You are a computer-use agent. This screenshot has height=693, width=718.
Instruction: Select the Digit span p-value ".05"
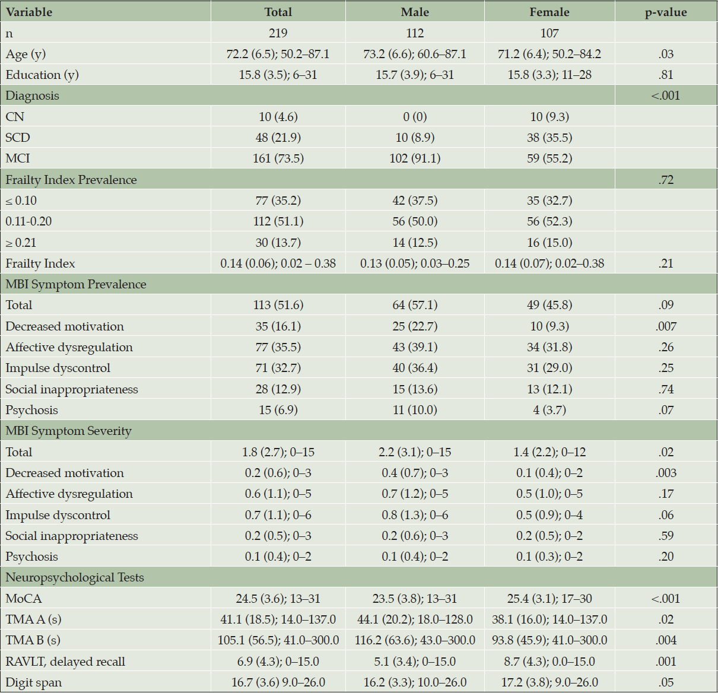(x=666, y=682)
